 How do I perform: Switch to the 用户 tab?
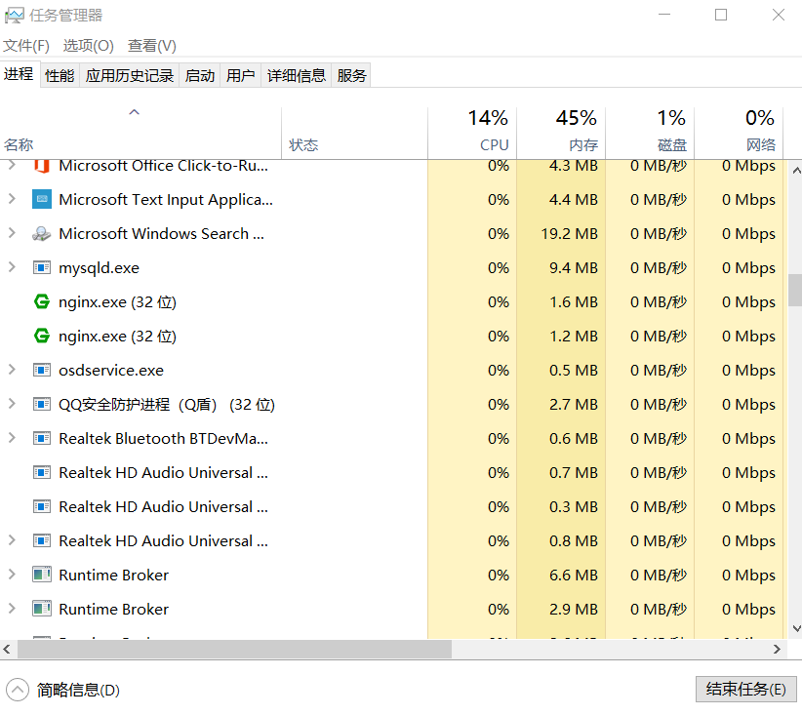pyautogui.click(x=240, y=76)
